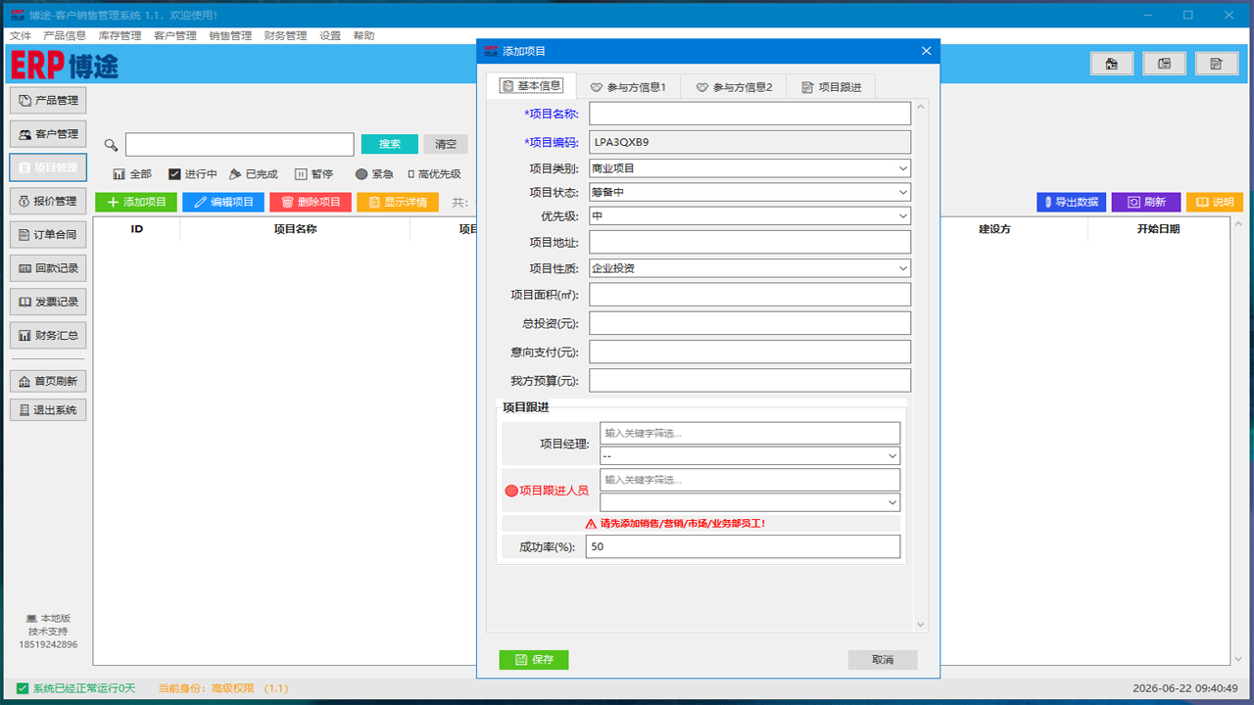Screen dimensions: 1254x705
Task: Select 订单合同 in the sidebar
Action: coord(48,235)
